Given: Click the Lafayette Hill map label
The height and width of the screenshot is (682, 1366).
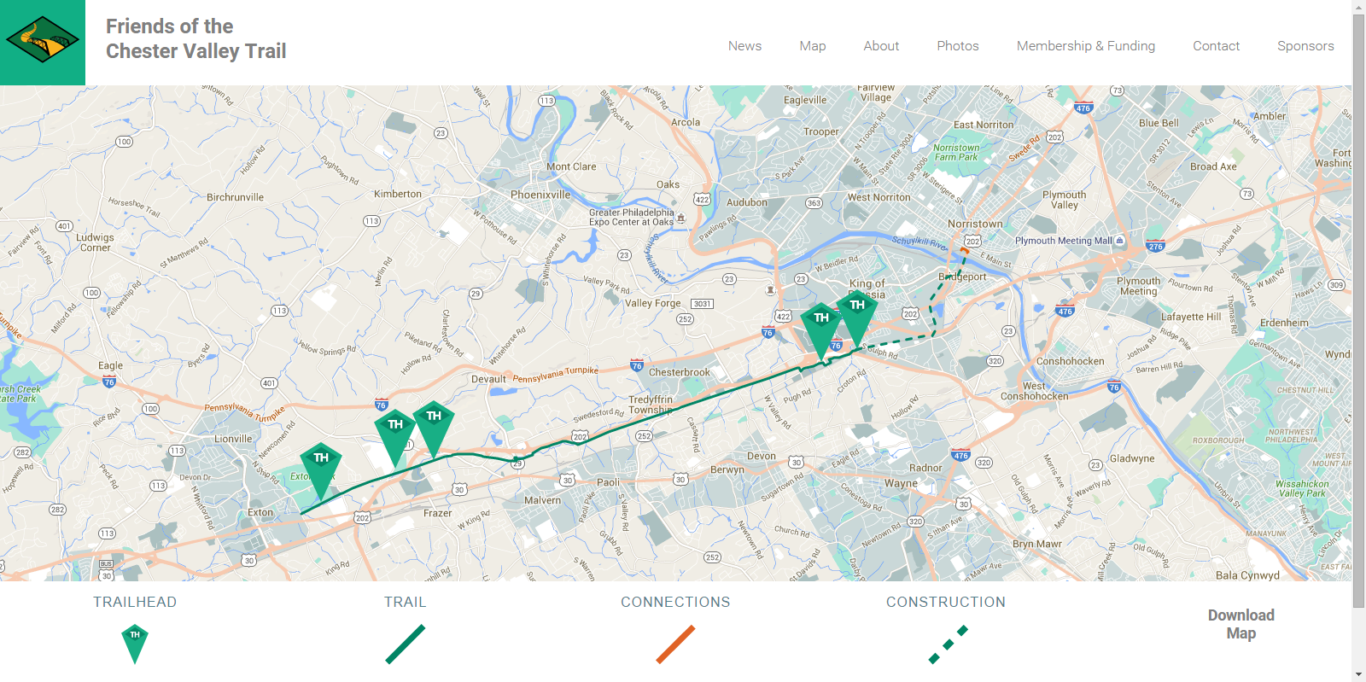Looking at the screenshot, I should point(1191,317).
